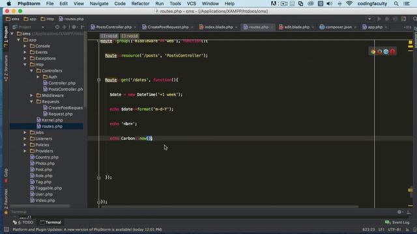Switch to CreatePostRequest.php tab
This screenshot has height=234, width=417.
tap(168, 27)
